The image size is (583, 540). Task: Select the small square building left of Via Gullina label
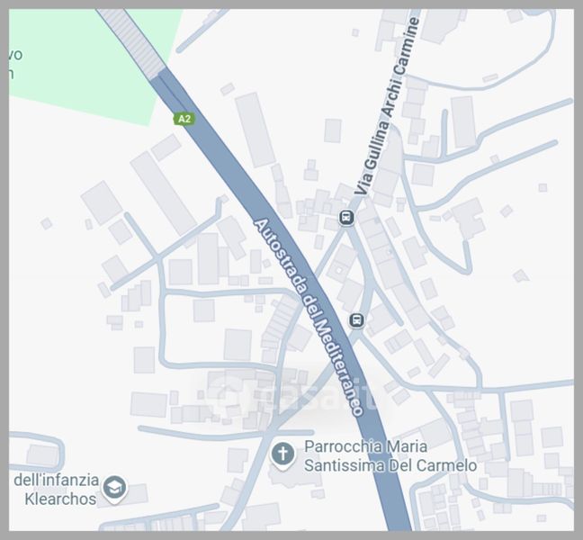333,130
